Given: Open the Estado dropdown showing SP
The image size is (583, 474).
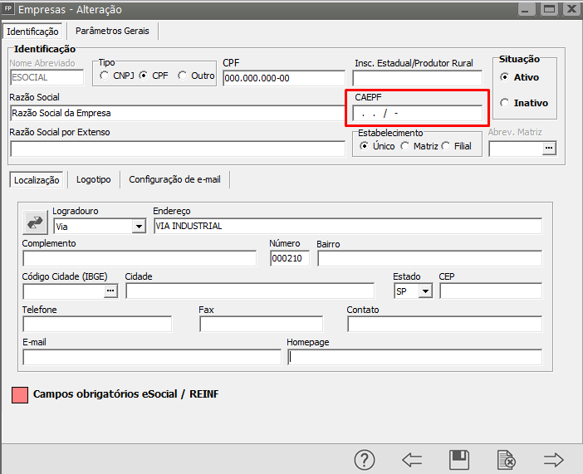Looking at the screenshot, I should click(x=425, y=291).
